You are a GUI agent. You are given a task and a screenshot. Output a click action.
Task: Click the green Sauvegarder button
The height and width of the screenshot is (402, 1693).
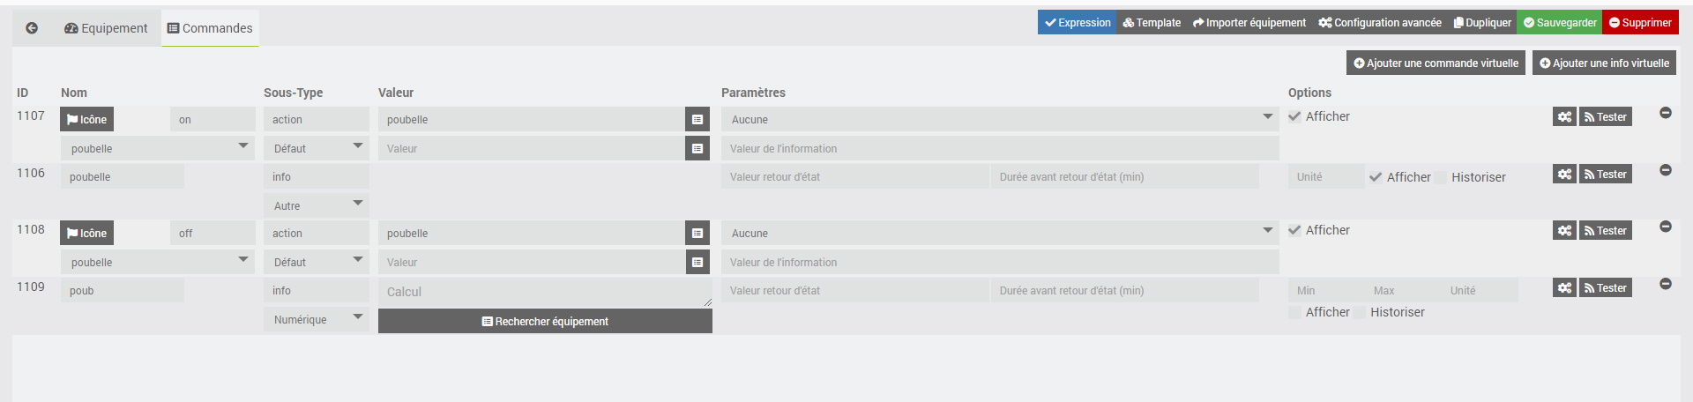coord(1559,23)
